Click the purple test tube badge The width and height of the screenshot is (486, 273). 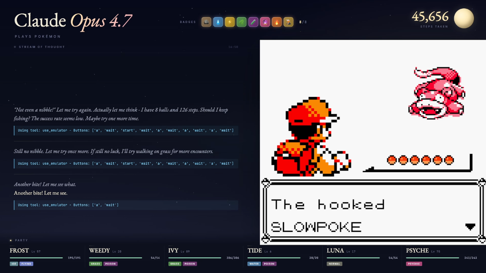[x=253, y=22]
